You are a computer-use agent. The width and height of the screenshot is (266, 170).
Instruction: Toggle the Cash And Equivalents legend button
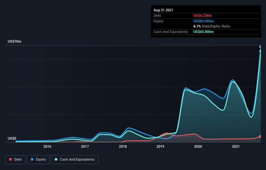point(75,160)
